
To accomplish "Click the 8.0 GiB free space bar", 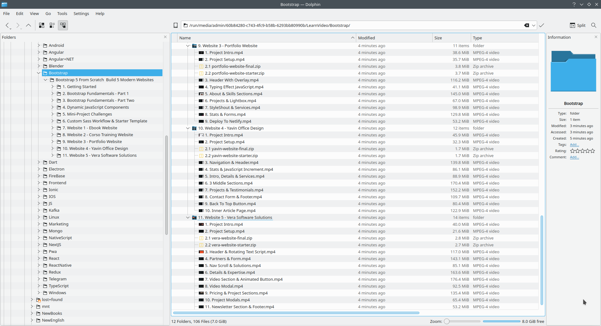I will tap(501, 321).
